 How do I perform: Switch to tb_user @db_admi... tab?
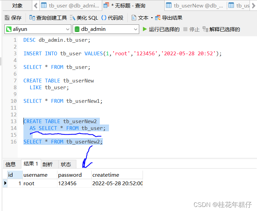[71, 6]
